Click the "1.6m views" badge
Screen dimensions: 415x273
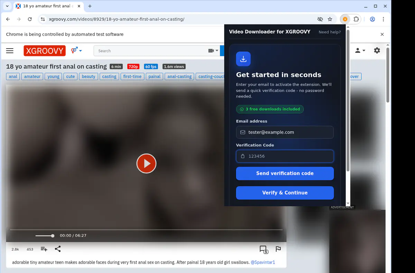(174, 67)
